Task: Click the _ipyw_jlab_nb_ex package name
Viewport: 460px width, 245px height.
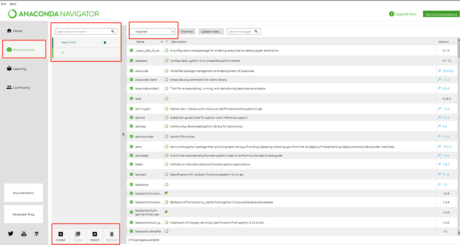Action: point(149,50)
